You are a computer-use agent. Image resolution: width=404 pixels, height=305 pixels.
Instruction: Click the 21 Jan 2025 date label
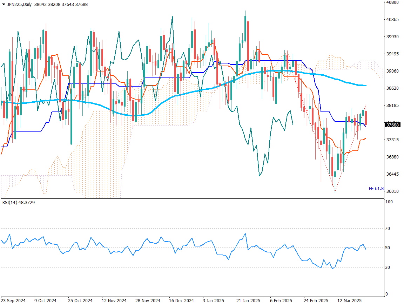tap(248, 301)
